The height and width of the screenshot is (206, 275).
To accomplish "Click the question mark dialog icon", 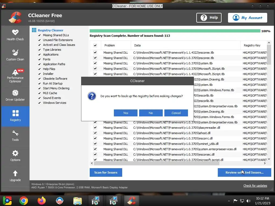I will click(92, 96).
